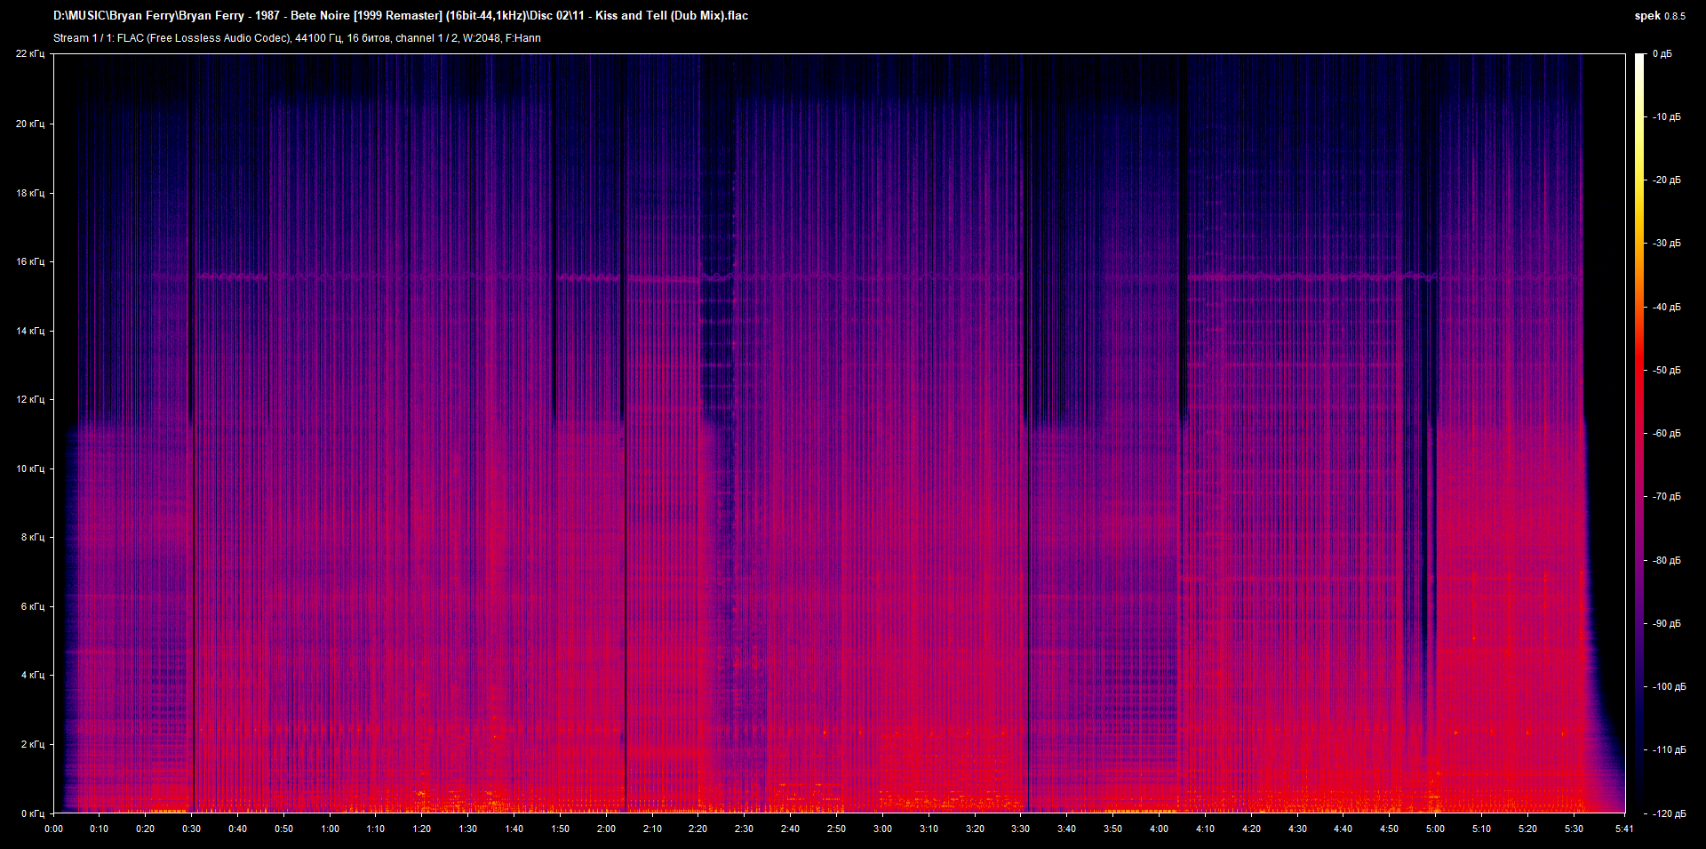
Task: Click the 2:30 time axis label
Action: 744,829
